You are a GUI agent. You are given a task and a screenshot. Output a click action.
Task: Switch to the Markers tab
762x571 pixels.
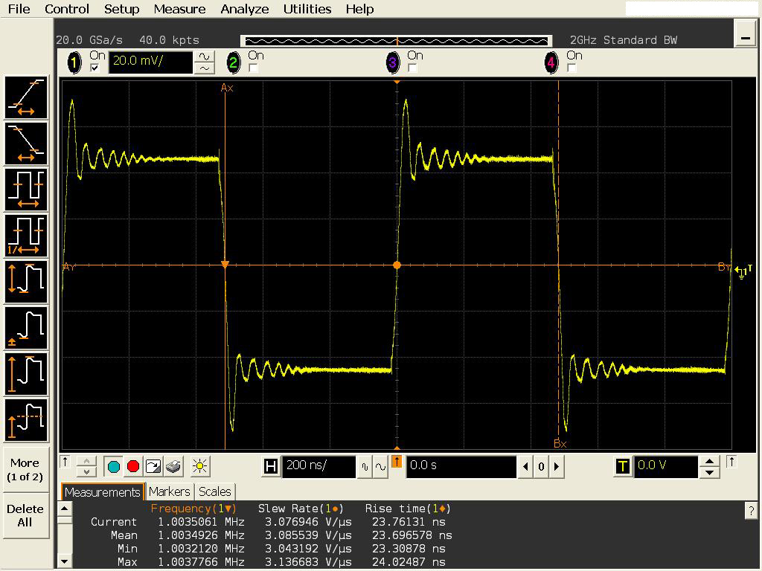pos(169,492)
